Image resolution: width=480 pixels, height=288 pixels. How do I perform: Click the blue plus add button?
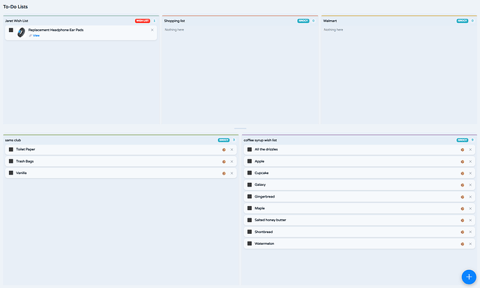coord(469,277)
